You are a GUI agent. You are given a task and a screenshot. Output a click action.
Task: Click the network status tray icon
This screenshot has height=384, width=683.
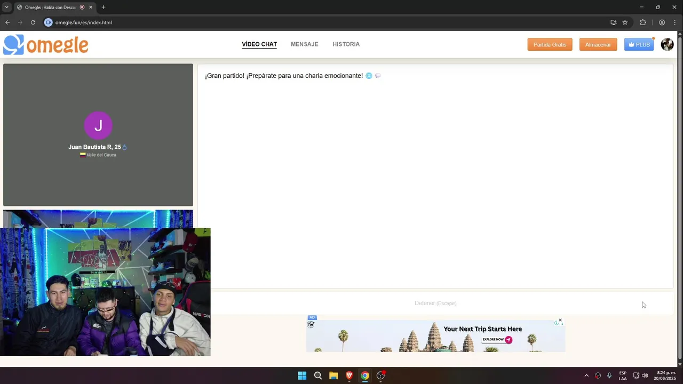[x=636, y=375]
